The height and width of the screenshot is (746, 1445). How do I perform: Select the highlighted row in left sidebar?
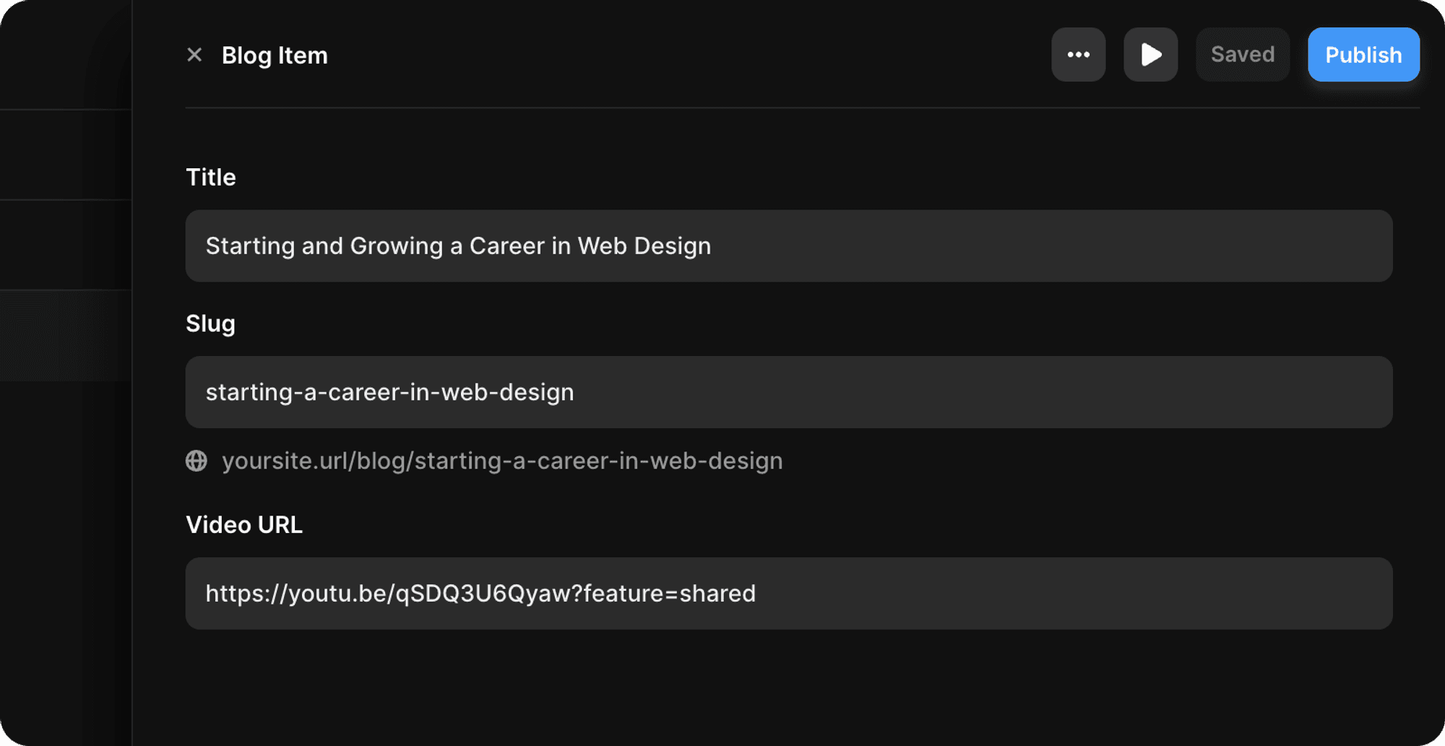pyautogui.click(x=65, y=336)
